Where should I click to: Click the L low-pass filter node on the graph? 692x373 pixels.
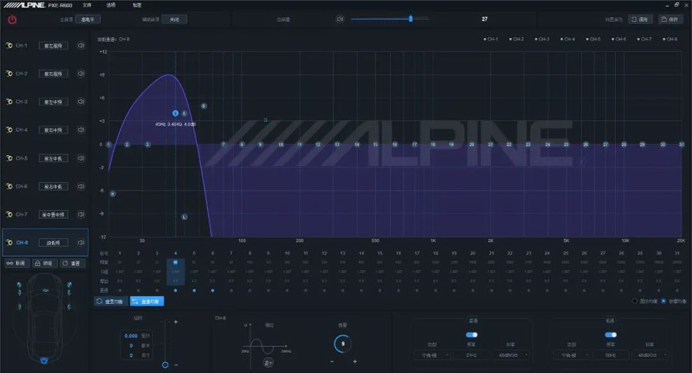[185, 217]
